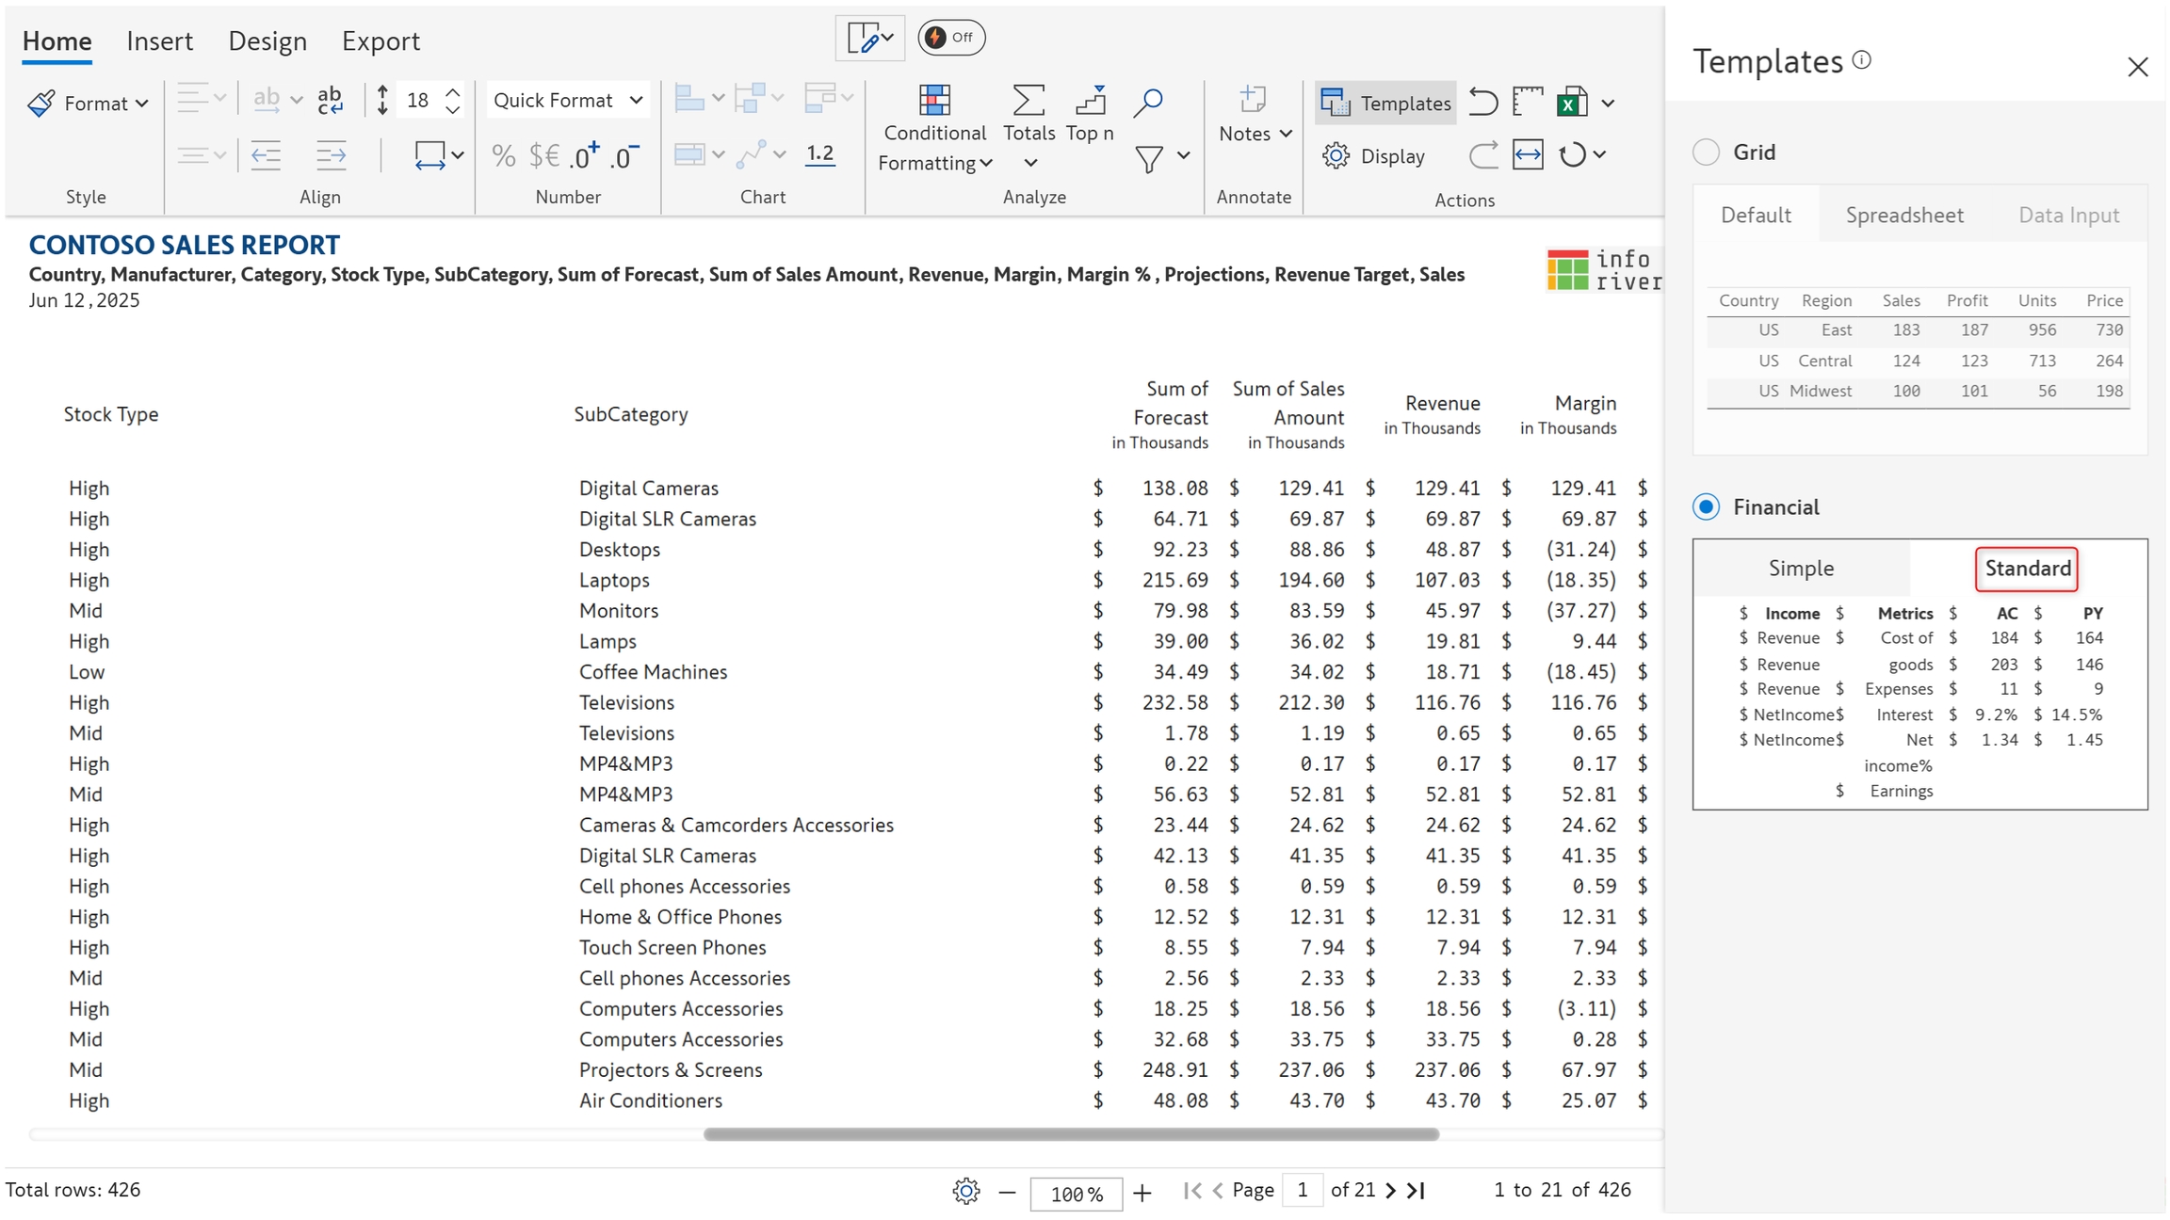Click the undo arrow icon
Screen dimensions: 2170x1220
(x=1483, y=102)
